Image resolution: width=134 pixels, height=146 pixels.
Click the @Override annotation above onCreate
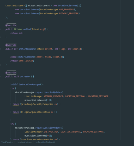pyautogui.click(x=11, y=72)
